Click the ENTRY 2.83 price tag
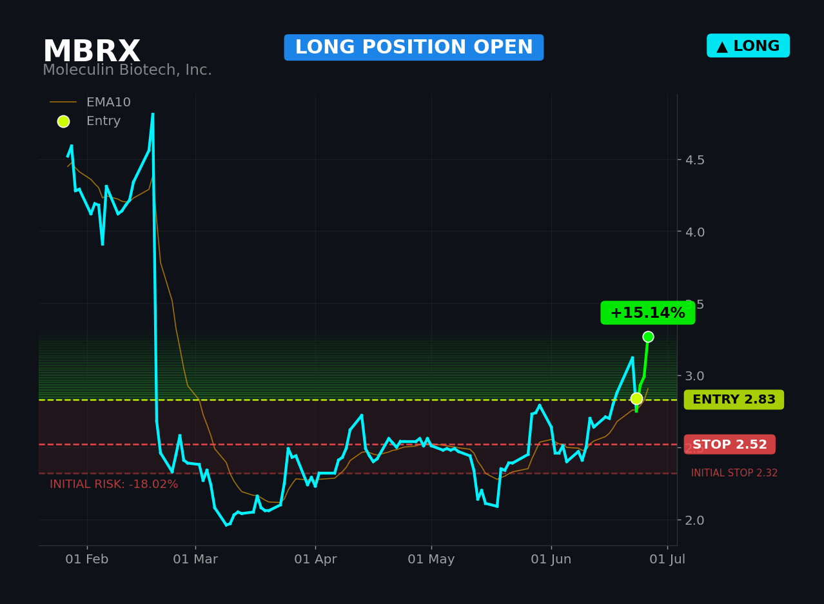The height and width of the screenshot is (604, 824). 734,400
